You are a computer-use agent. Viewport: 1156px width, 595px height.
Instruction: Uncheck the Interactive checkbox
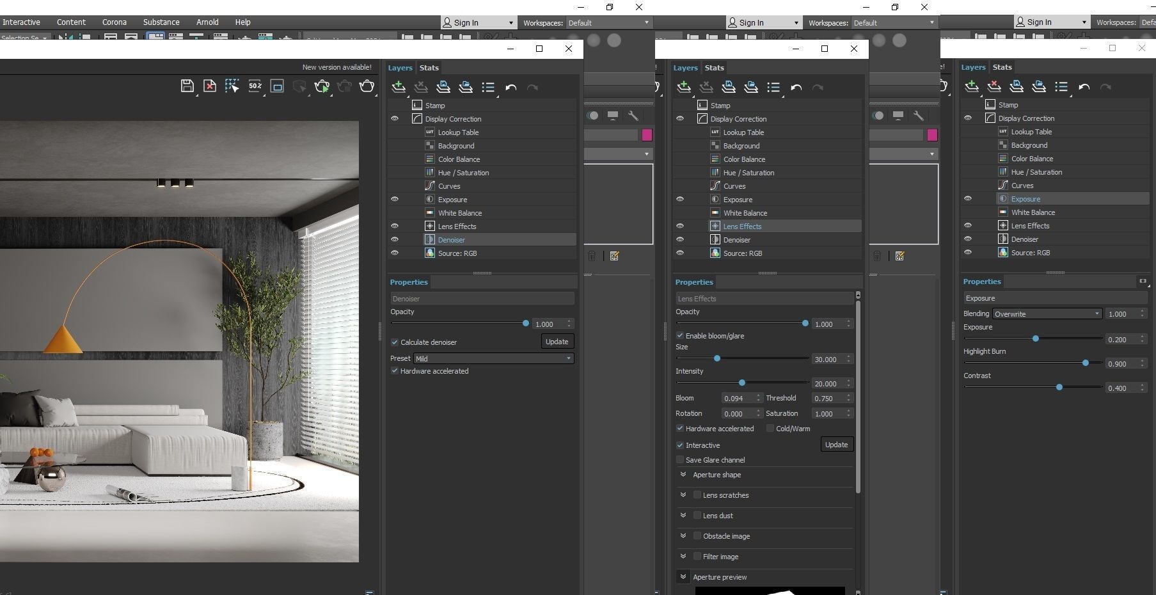tap(680, 445)
